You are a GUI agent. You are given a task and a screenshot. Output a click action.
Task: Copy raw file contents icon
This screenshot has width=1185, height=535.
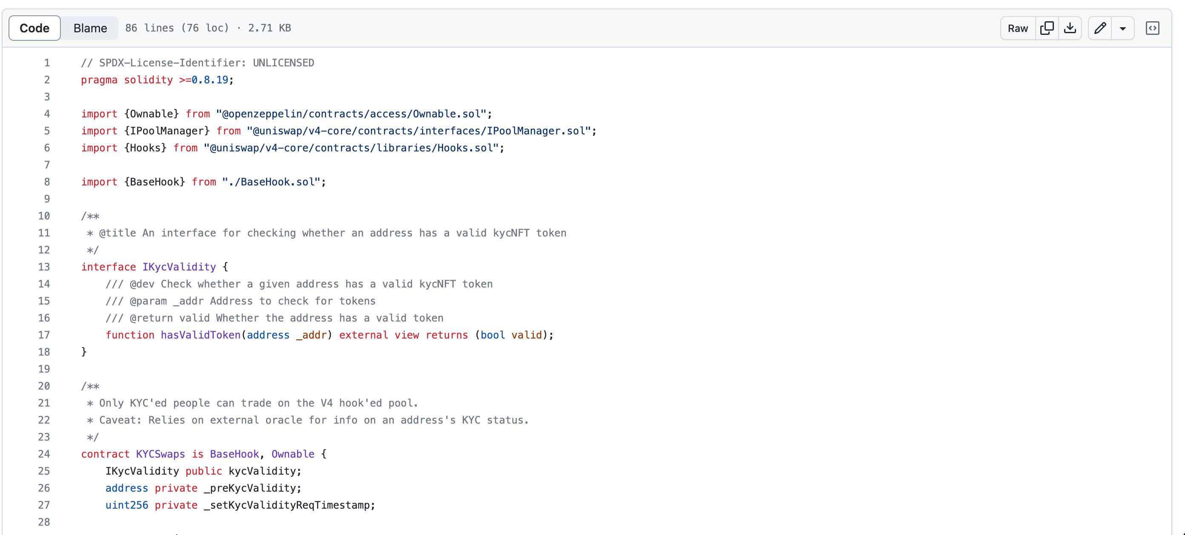[x=1047, y=28]
